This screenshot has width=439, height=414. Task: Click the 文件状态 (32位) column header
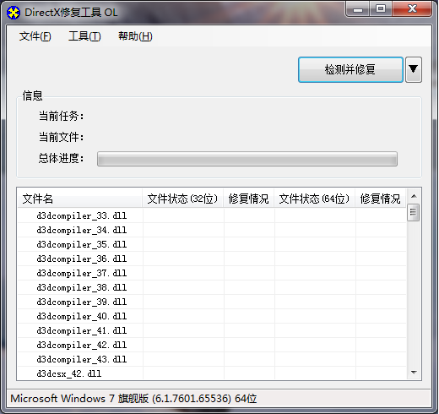tap(182, 199)
